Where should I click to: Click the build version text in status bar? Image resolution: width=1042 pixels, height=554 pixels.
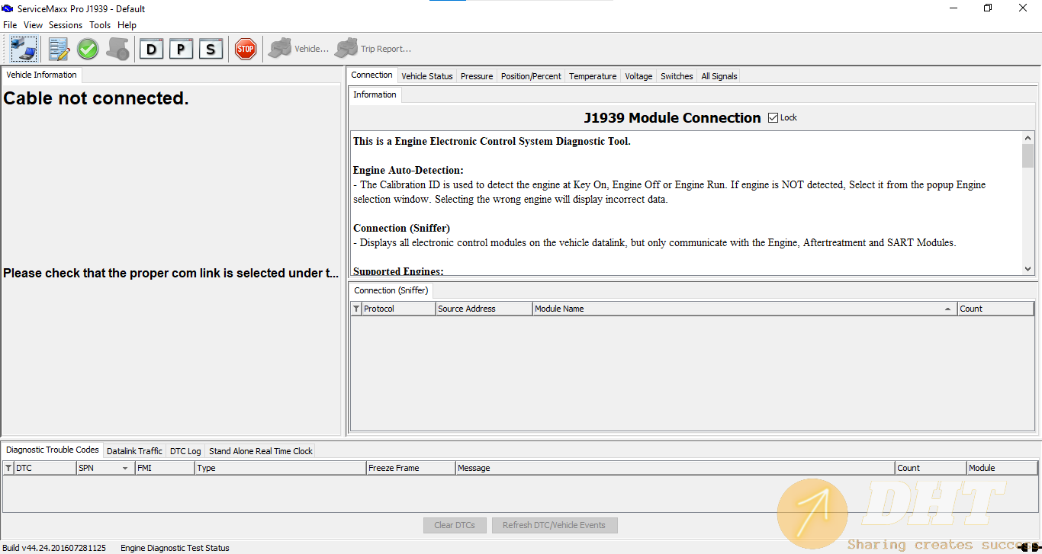54,548
